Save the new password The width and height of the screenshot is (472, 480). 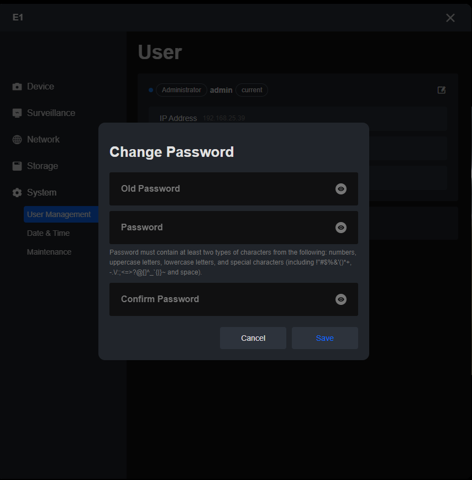click(x=324, y=338)
